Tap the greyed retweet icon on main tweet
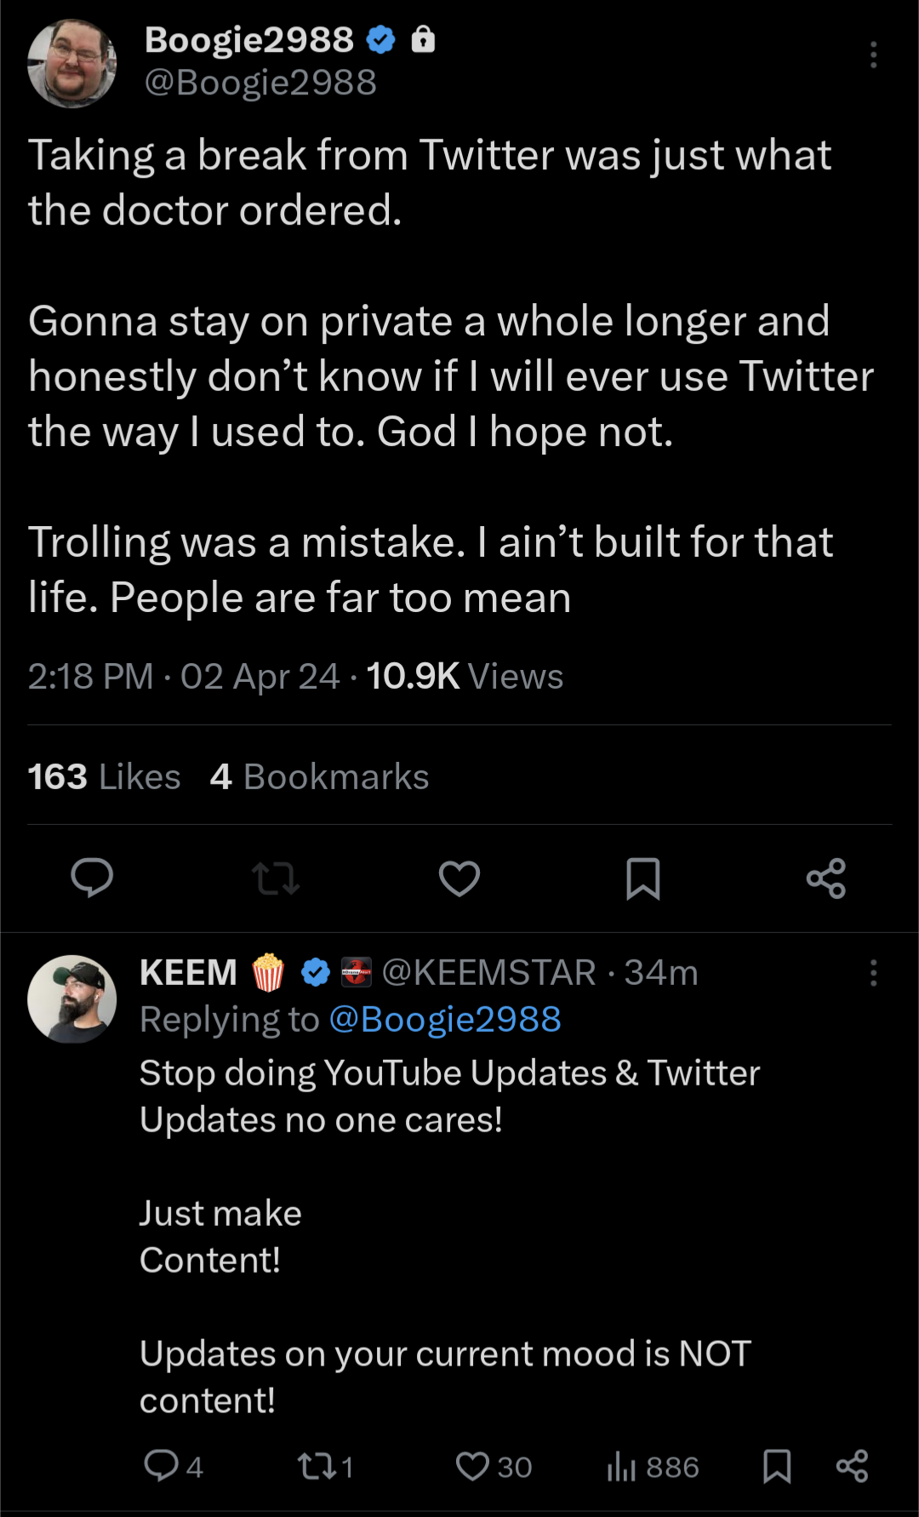Image resolution: width=919 pixels, height=1517 pixels. pos(276,878)
